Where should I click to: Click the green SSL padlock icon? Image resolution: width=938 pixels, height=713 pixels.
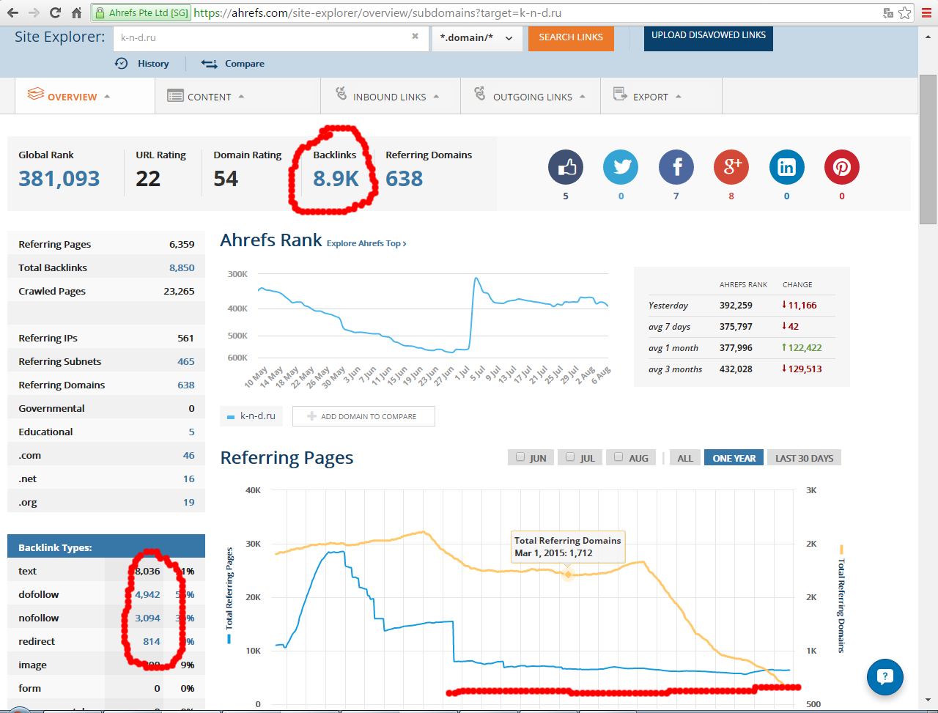coord(100,13)
